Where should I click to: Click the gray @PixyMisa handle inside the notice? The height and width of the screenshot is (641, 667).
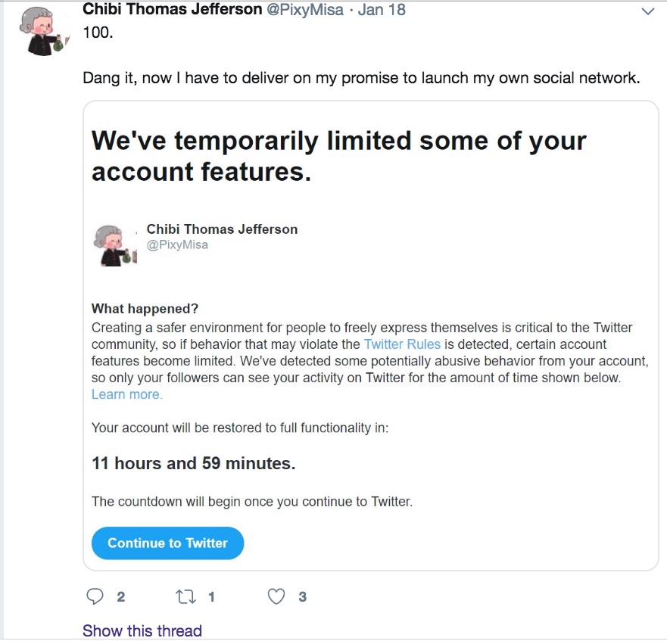(177, 245)
